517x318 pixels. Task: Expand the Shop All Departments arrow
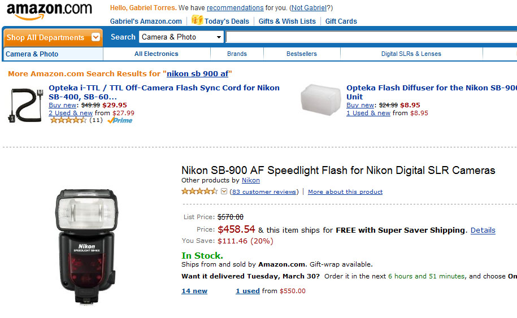95,37
